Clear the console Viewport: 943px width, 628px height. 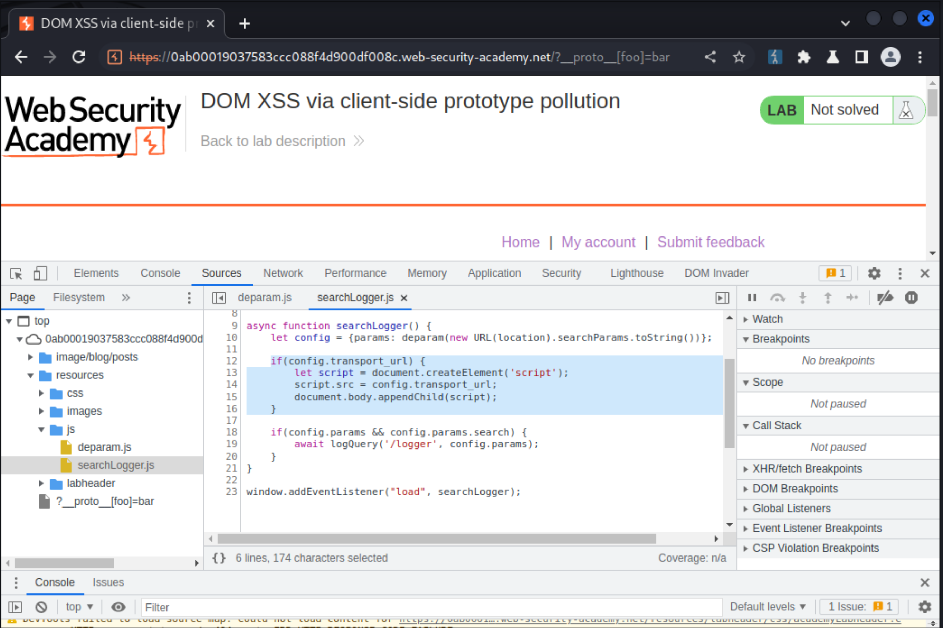click(41, 607)
